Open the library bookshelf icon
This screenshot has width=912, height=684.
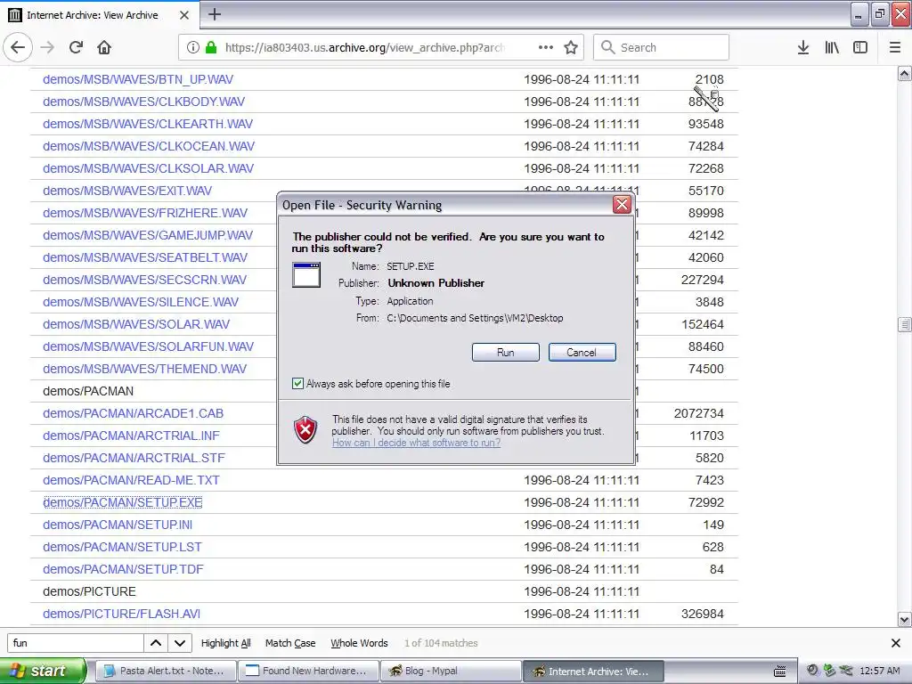(832, 48)
